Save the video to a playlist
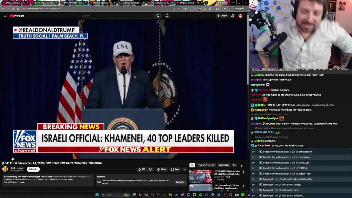This screenshot has width=352, height=198. (x=175, y=169)
